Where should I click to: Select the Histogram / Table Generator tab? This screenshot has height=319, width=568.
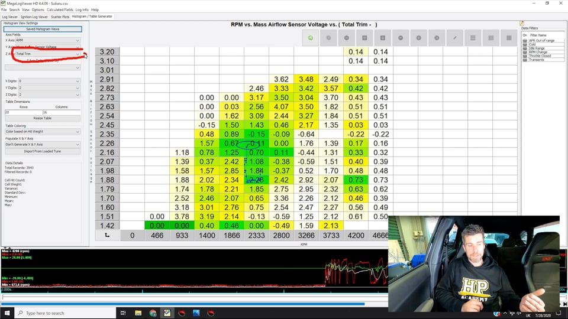pyautogui.click(x=92, y=17)
